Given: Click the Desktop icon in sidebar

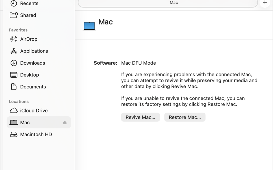Looking at the screenshot, I should (x=14, y=75).
